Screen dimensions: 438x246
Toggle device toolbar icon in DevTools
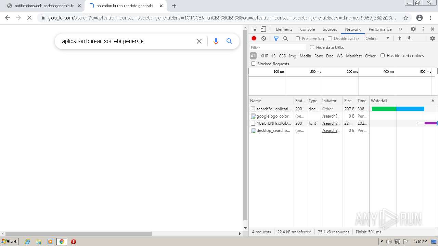click(263, 29)
